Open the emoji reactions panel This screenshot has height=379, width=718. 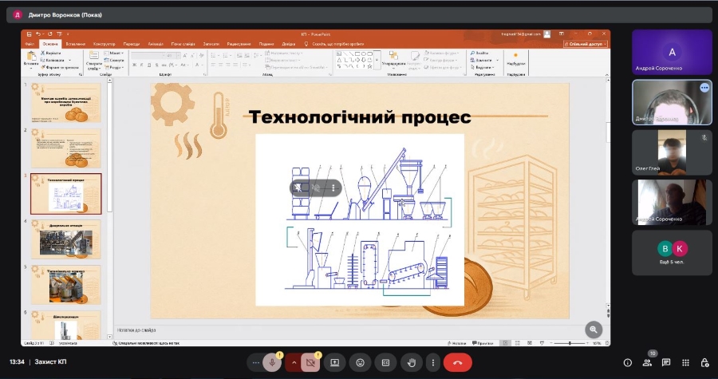[x=360, y=362]
